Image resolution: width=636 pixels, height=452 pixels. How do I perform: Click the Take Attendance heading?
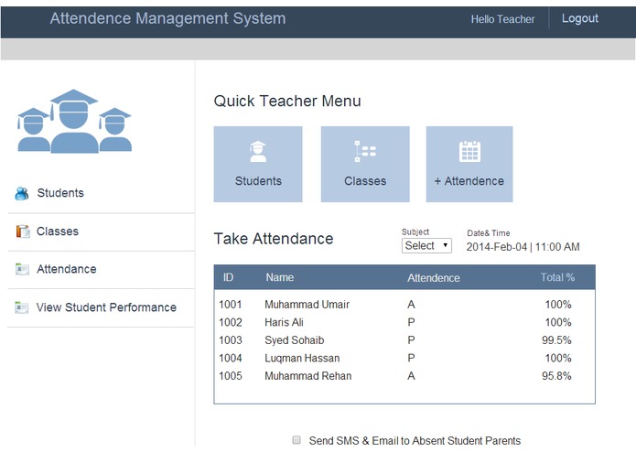(x=274, y=239)
